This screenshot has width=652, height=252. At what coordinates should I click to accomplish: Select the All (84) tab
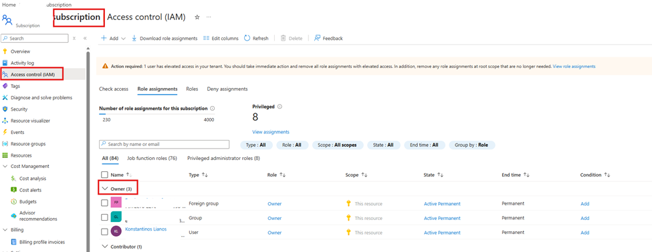point(110,158)
